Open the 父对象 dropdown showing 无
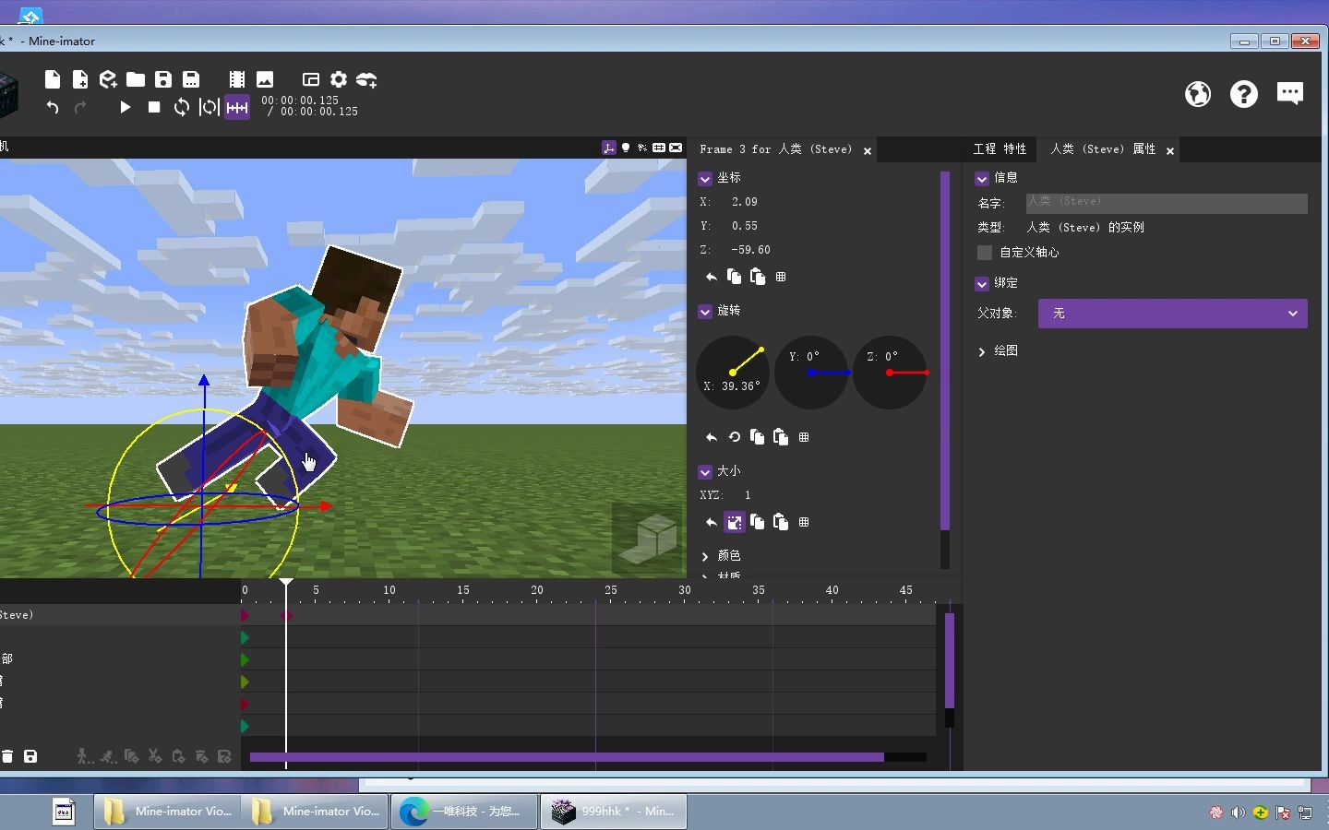1329x830 pixels. pyautogui.click(x=1172, y=314)
